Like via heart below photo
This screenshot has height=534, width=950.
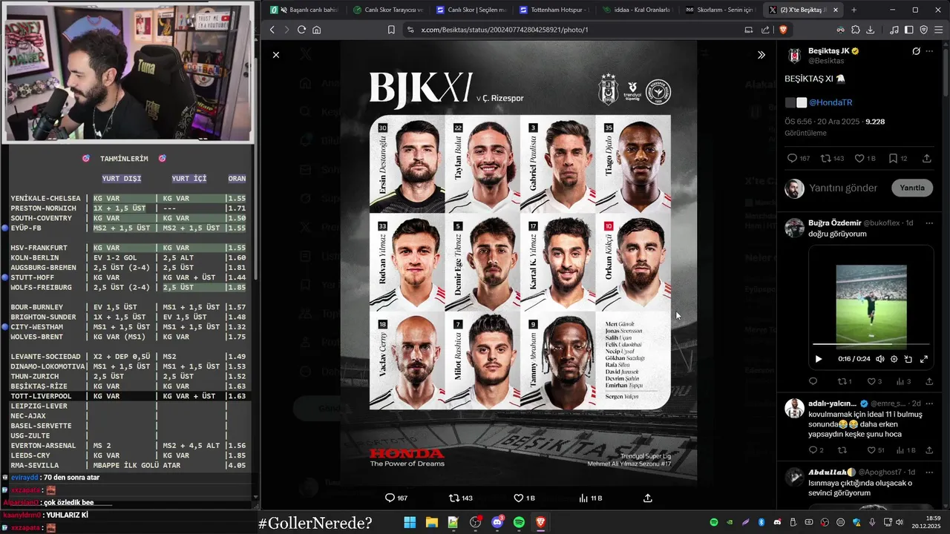click(519, 498)
